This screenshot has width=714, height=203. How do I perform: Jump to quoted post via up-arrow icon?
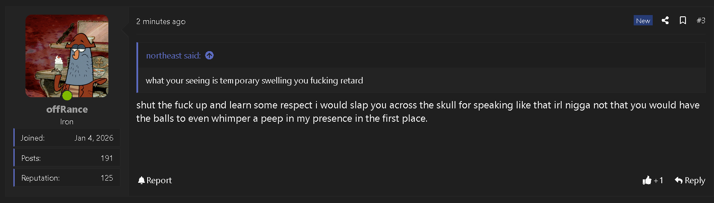(x=209, y=55)
